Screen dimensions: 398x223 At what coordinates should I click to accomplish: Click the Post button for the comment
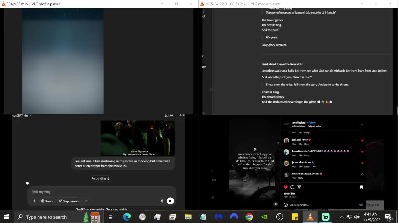pyautogui.click(x=361, y=205)
